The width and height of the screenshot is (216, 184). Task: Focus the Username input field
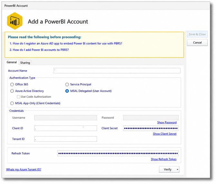click(x=65, y=118)
